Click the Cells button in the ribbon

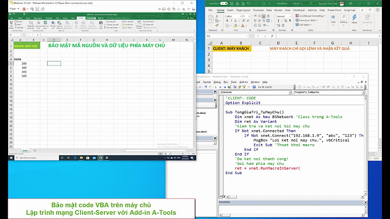click(333, 20)
